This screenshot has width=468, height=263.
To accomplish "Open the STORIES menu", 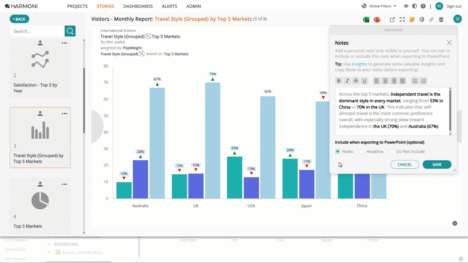I will pos(105,6).
